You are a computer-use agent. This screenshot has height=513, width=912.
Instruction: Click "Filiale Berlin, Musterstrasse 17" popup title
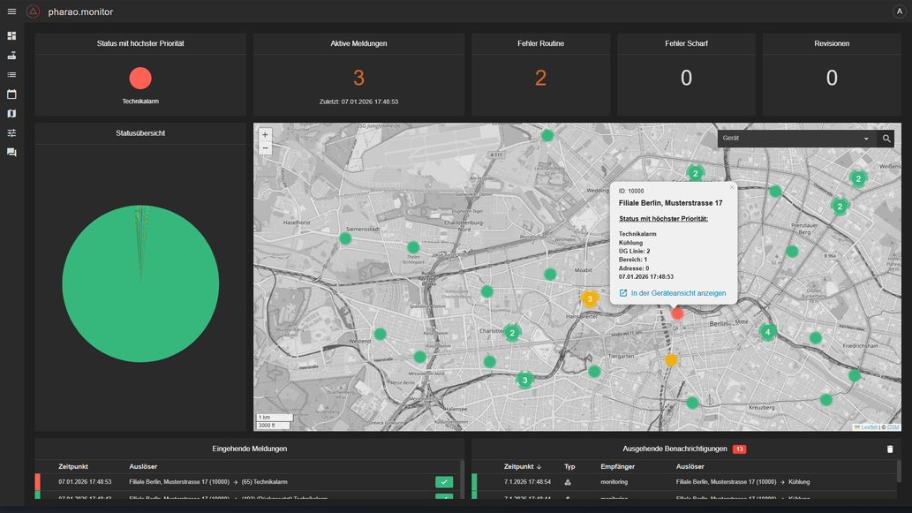pyautogui.click(x=671, y=203)
